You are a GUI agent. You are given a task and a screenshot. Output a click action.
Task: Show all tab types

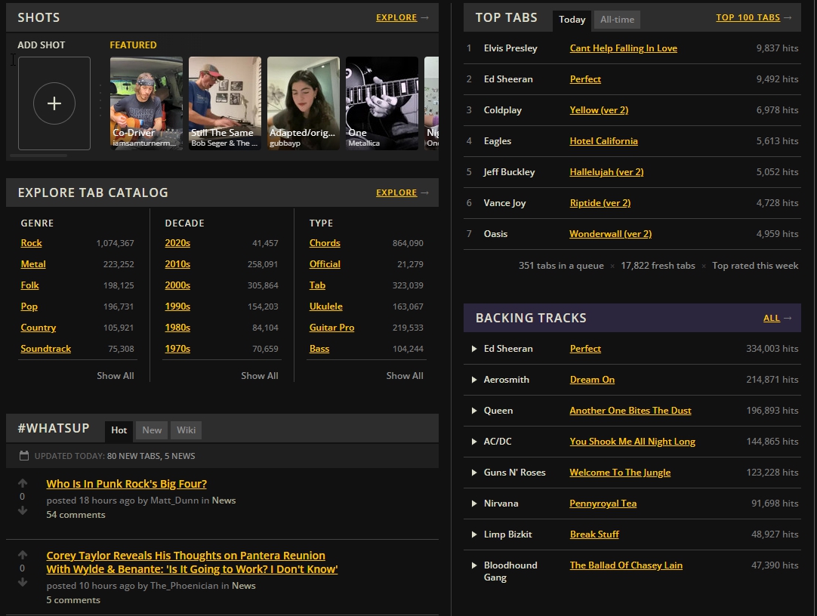[404, 375]
